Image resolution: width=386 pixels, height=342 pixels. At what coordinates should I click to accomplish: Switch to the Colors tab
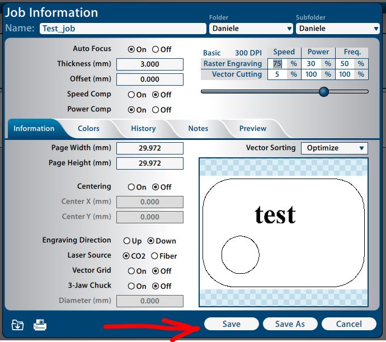[x=88, y=129]
